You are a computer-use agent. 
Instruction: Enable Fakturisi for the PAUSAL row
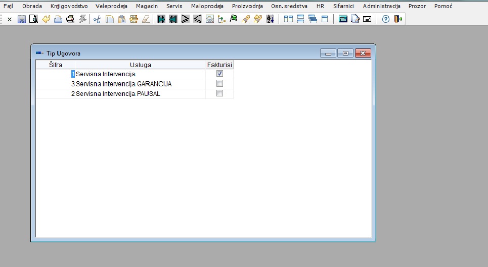pyautogui.click(x=219, y=93)
